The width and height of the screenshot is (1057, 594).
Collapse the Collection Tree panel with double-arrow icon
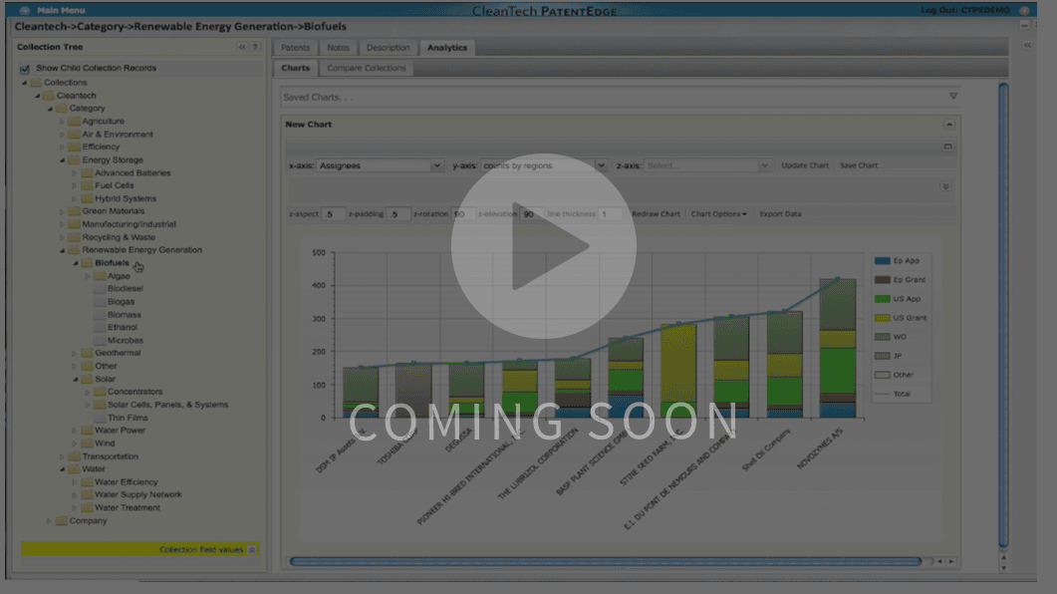[242, 47]
